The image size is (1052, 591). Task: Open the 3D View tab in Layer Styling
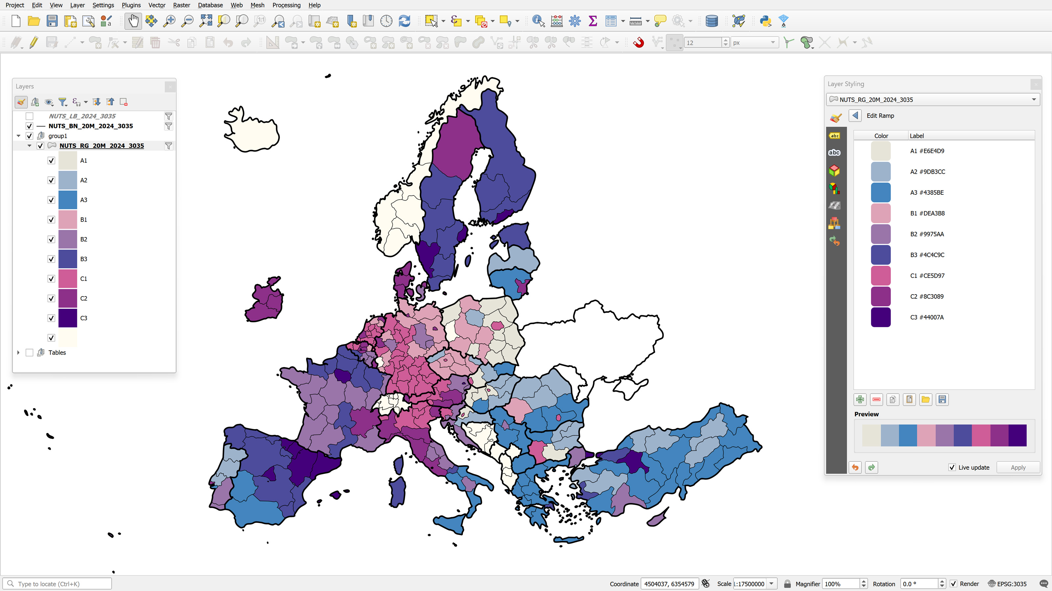point(834,170)
